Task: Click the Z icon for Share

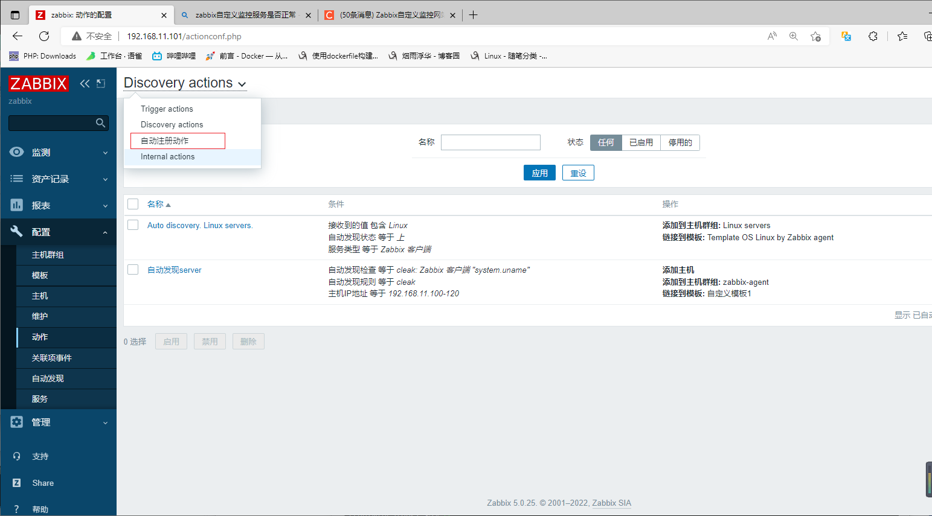Action: pyautogui.click(x=17, y=483)
